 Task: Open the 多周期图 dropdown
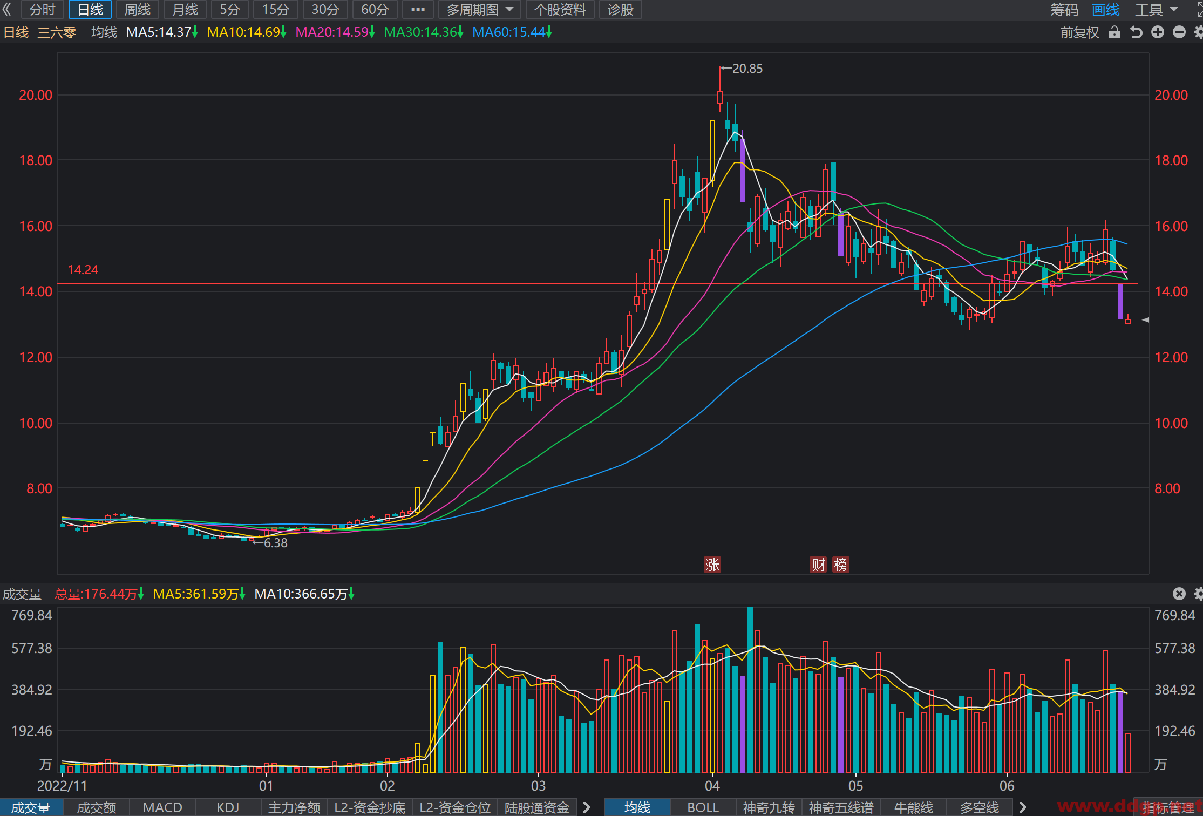pyautogui.click(x=479, y=10)
